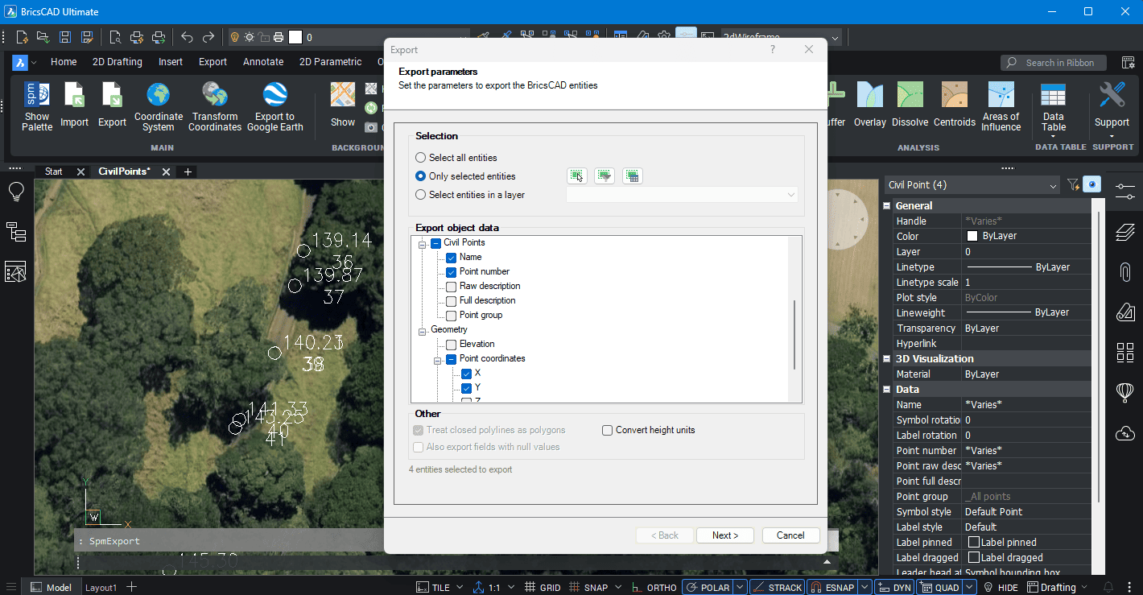
Task: Collapse the Point coordinates tree node
Action: click(x=437, y=359)
